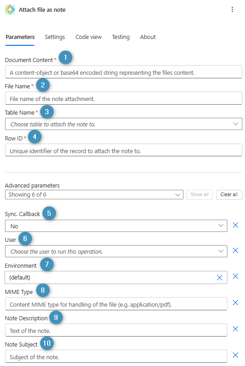The image size is (245, 366).
Task: Remove the Note Description parameter with X
Action: pos(235,329)
